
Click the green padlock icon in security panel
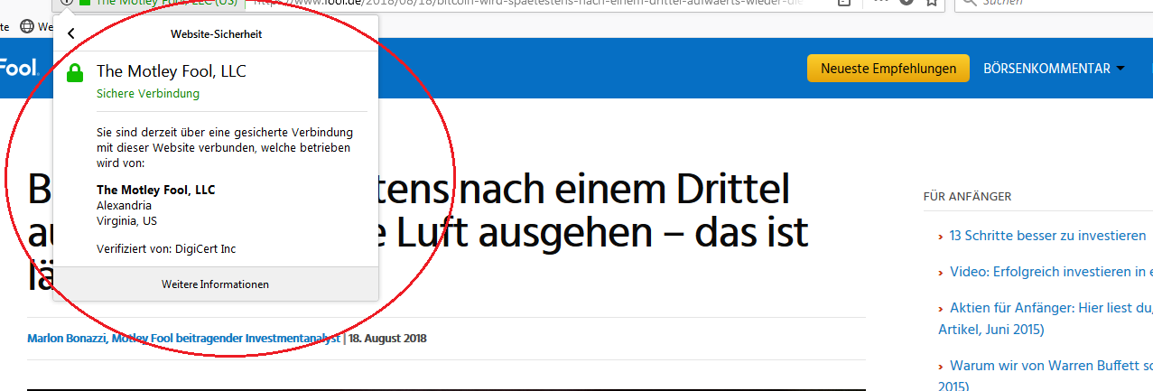(75, 73)
